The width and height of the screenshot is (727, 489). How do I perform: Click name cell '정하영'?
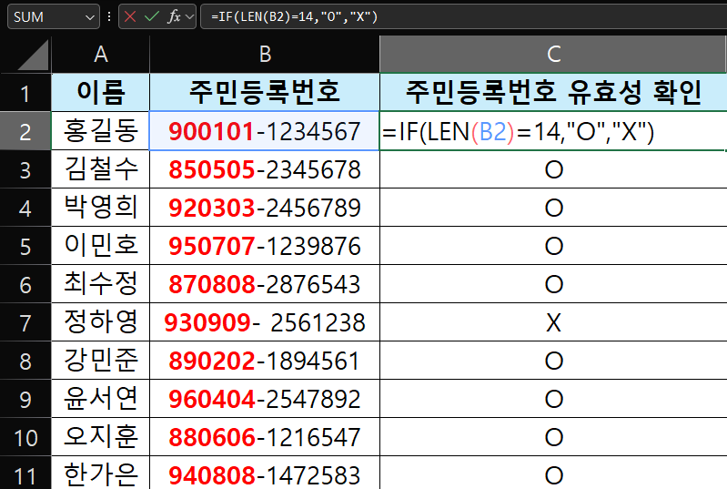coord(101,322)
